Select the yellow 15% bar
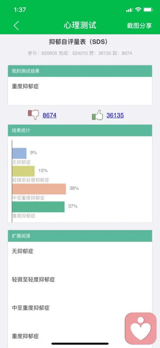This screenshot has width=160, height=348. click(23, 171)
